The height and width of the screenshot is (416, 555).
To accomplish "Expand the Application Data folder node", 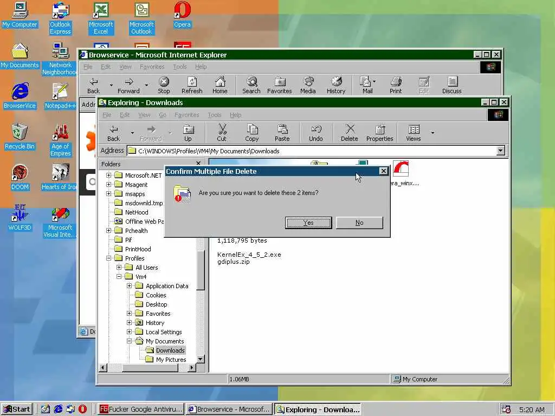I will coord(129,285).
